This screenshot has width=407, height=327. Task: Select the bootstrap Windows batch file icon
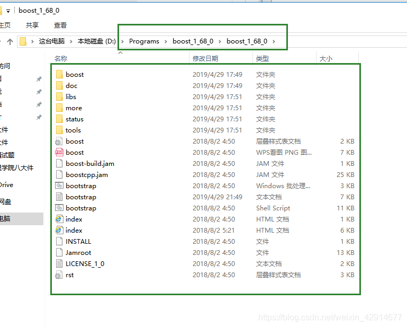pos(59,186)
